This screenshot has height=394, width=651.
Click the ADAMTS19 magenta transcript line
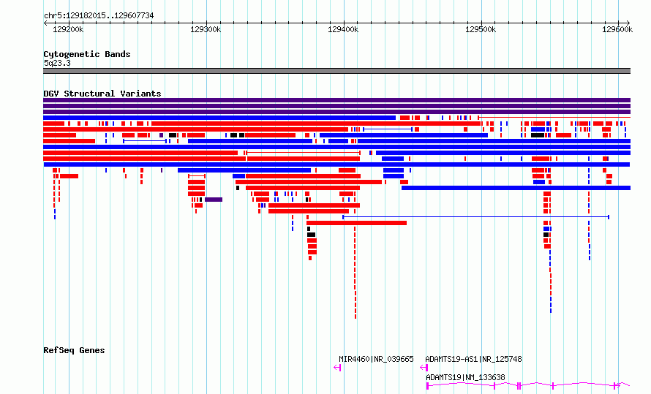tap(528, 386)
